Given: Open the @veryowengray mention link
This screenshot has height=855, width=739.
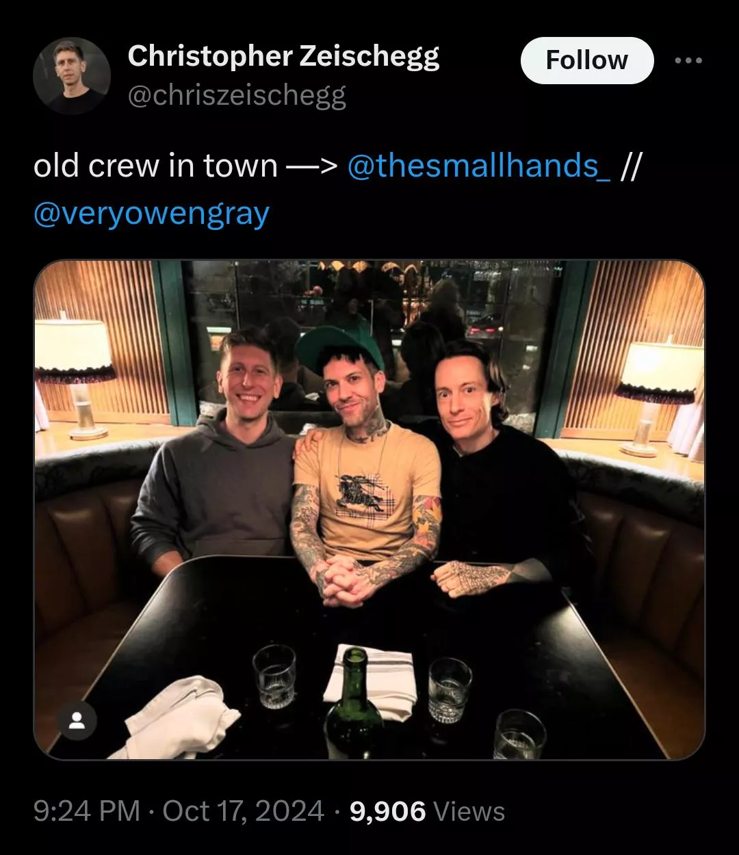Looking at the screenshot, I should tap(151, 214).
